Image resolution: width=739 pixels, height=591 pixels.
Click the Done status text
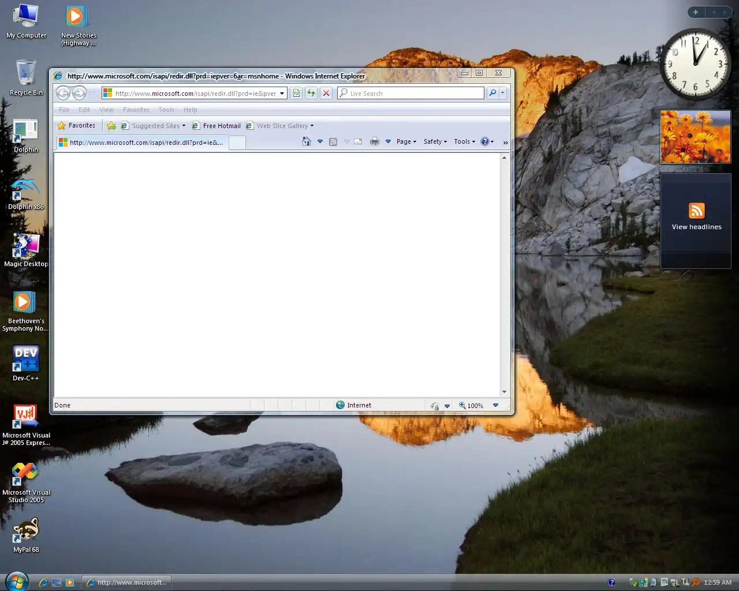(62, 405)
